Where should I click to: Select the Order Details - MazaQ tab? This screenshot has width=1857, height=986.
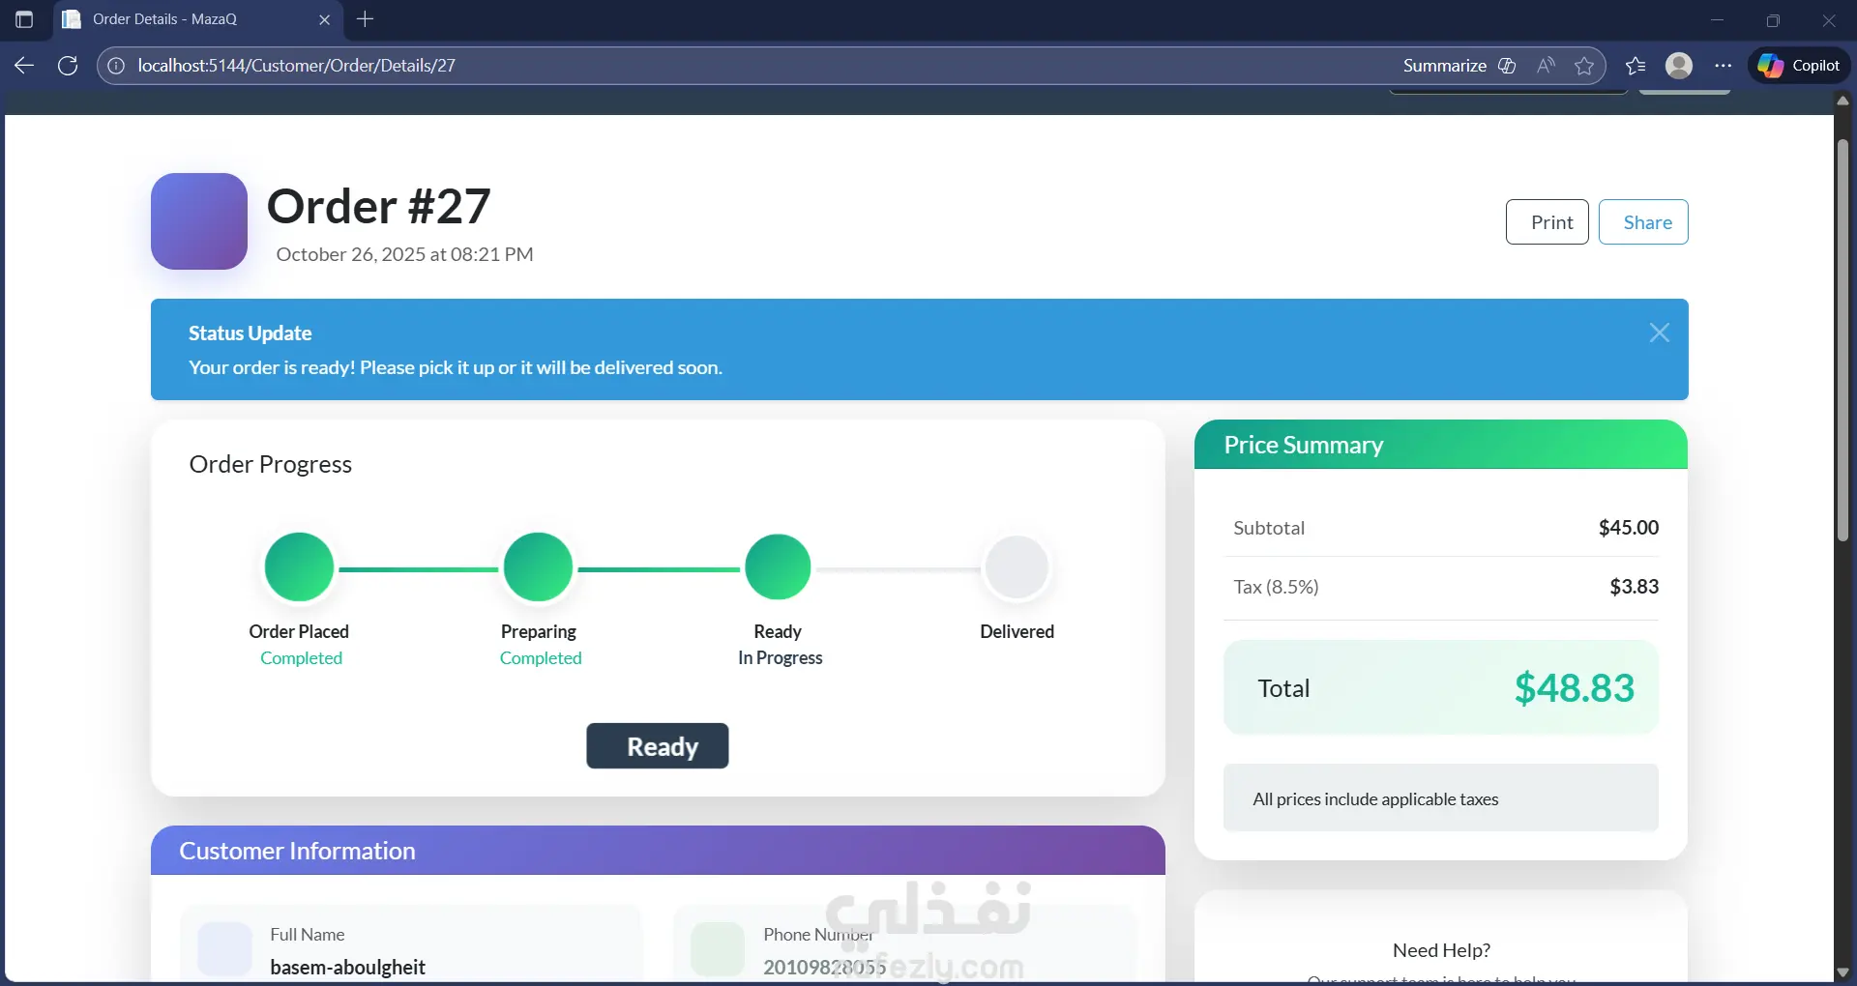pyautogui.click(x=198, y=19)
